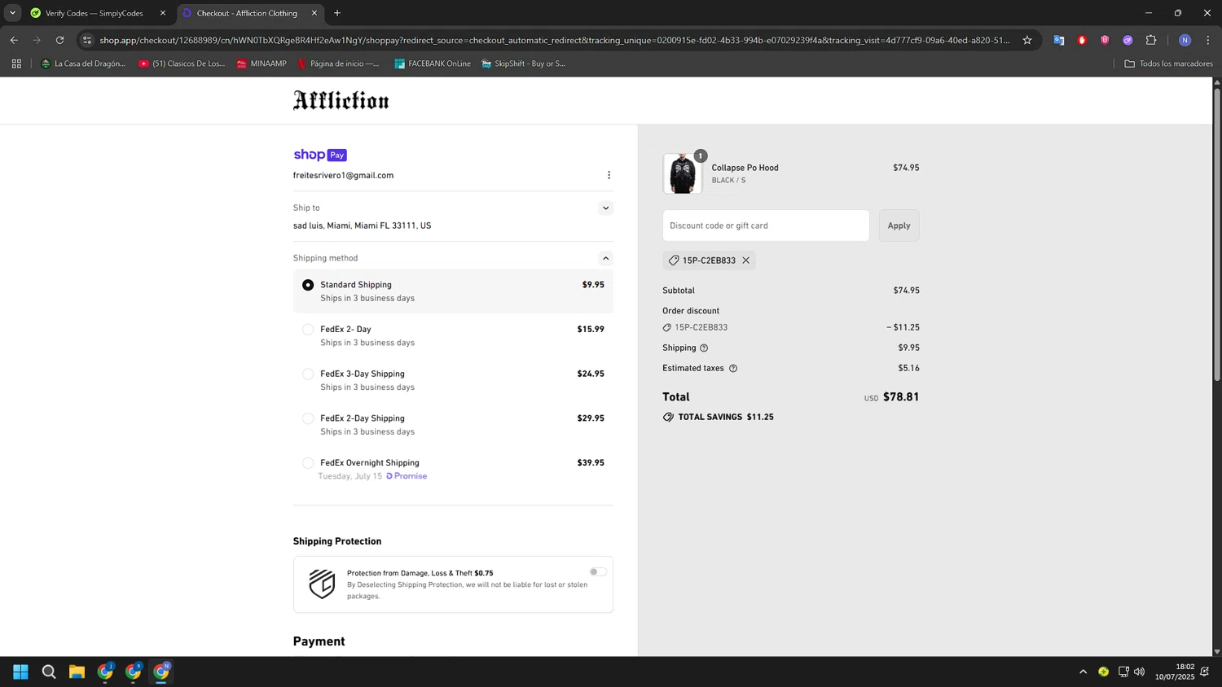Click the Collapse Po Hood product thumbnail
This screenshot has height=687, width=1222.
(682, 173)
